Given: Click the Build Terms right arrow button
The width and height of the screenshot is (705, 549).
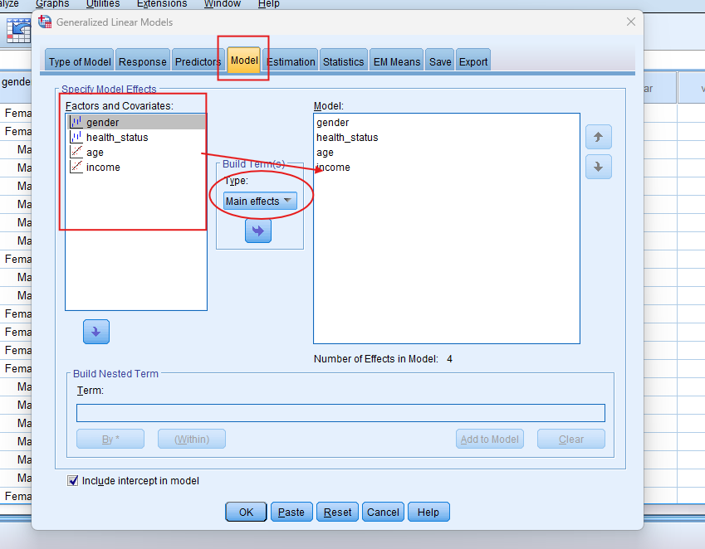Looking at the screenshot, I should pos(258,231).
